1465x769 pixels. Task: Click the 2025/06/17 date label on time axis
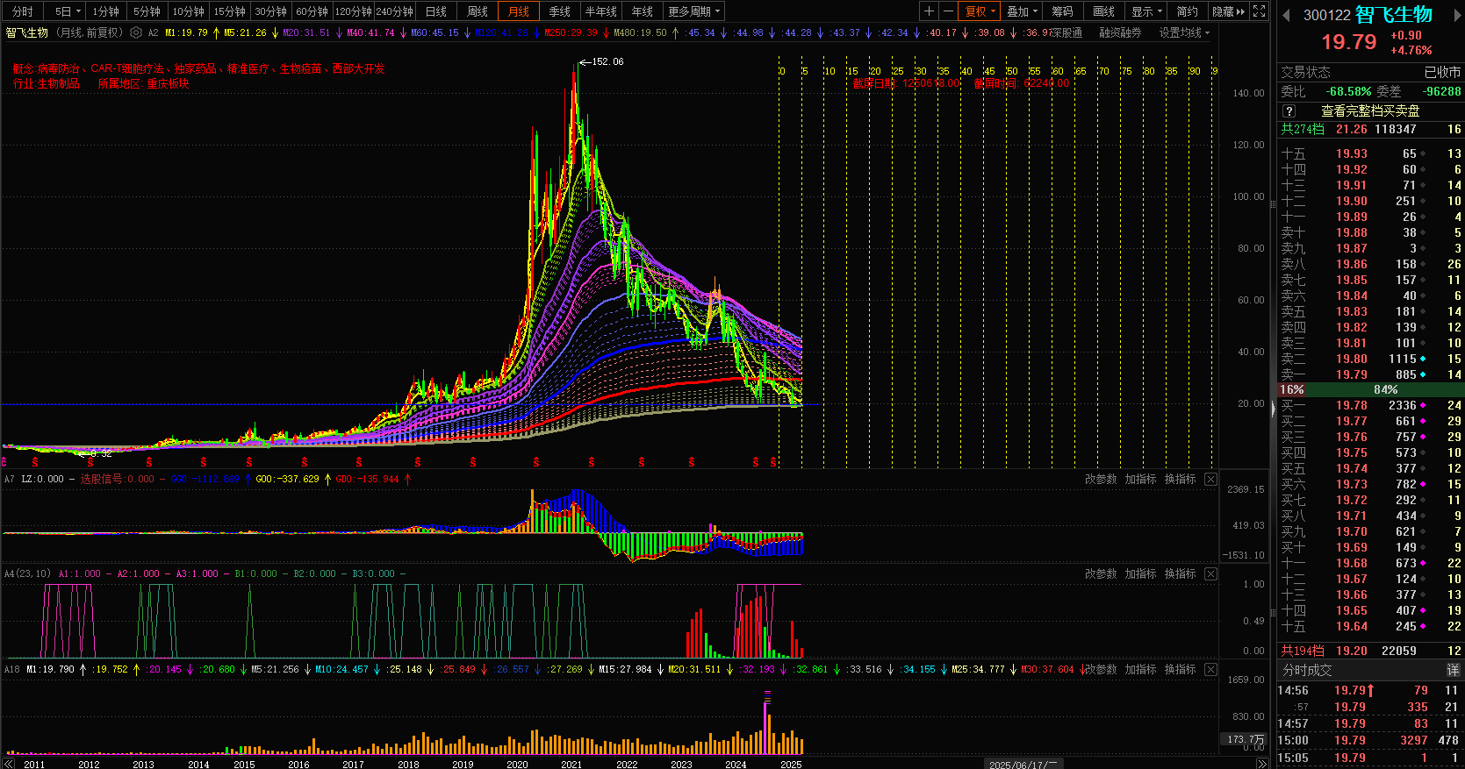[x=1023, y=765]
